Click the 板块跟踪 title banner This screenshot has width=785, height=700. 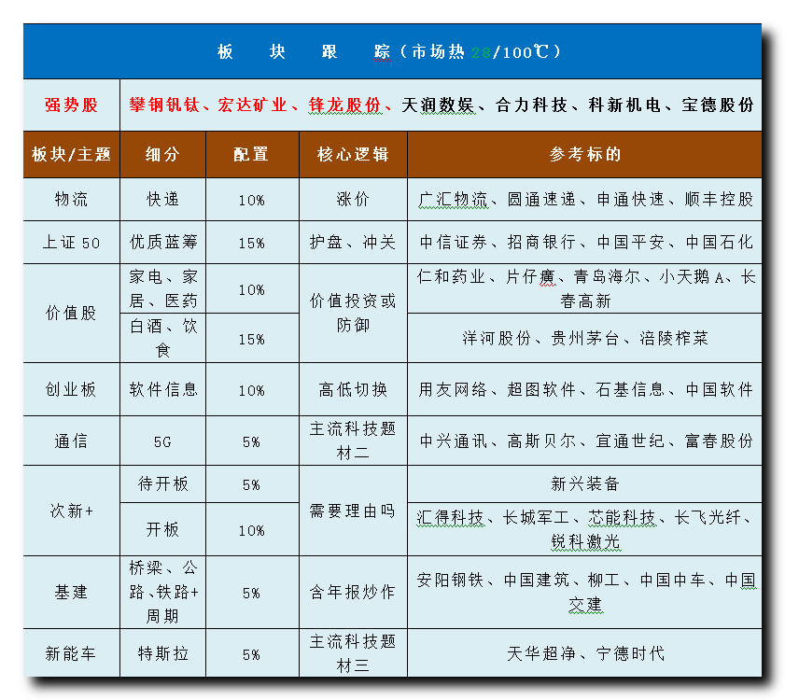[x=390, y=51]
